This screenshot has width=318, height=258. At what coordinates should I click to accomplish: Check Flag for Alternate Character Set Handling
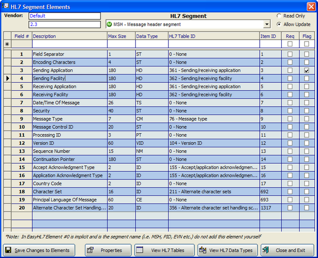point(306,208)
